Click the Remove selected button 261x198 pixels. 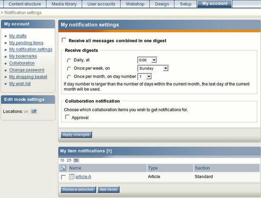(x=78, y=189)
